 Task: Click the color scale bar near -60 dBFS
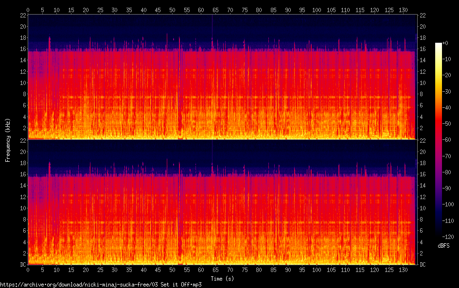(439, 140)
